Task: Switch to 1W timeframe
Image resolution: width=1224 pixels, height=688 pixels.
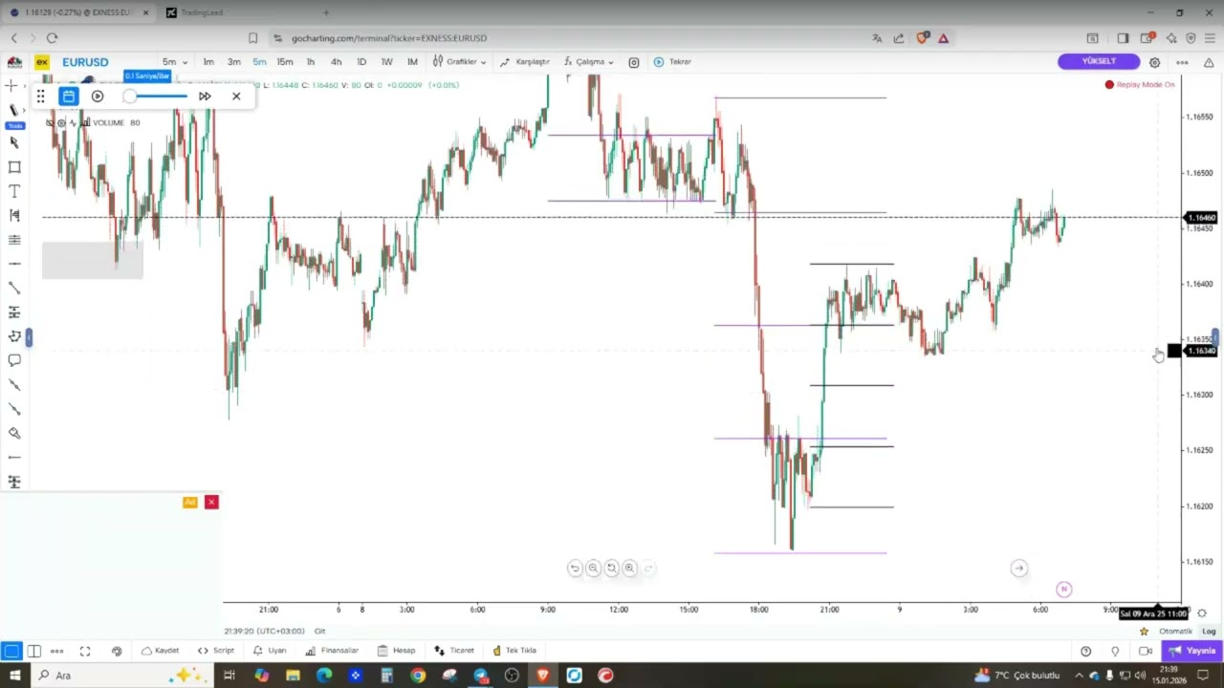Action: 386,62
